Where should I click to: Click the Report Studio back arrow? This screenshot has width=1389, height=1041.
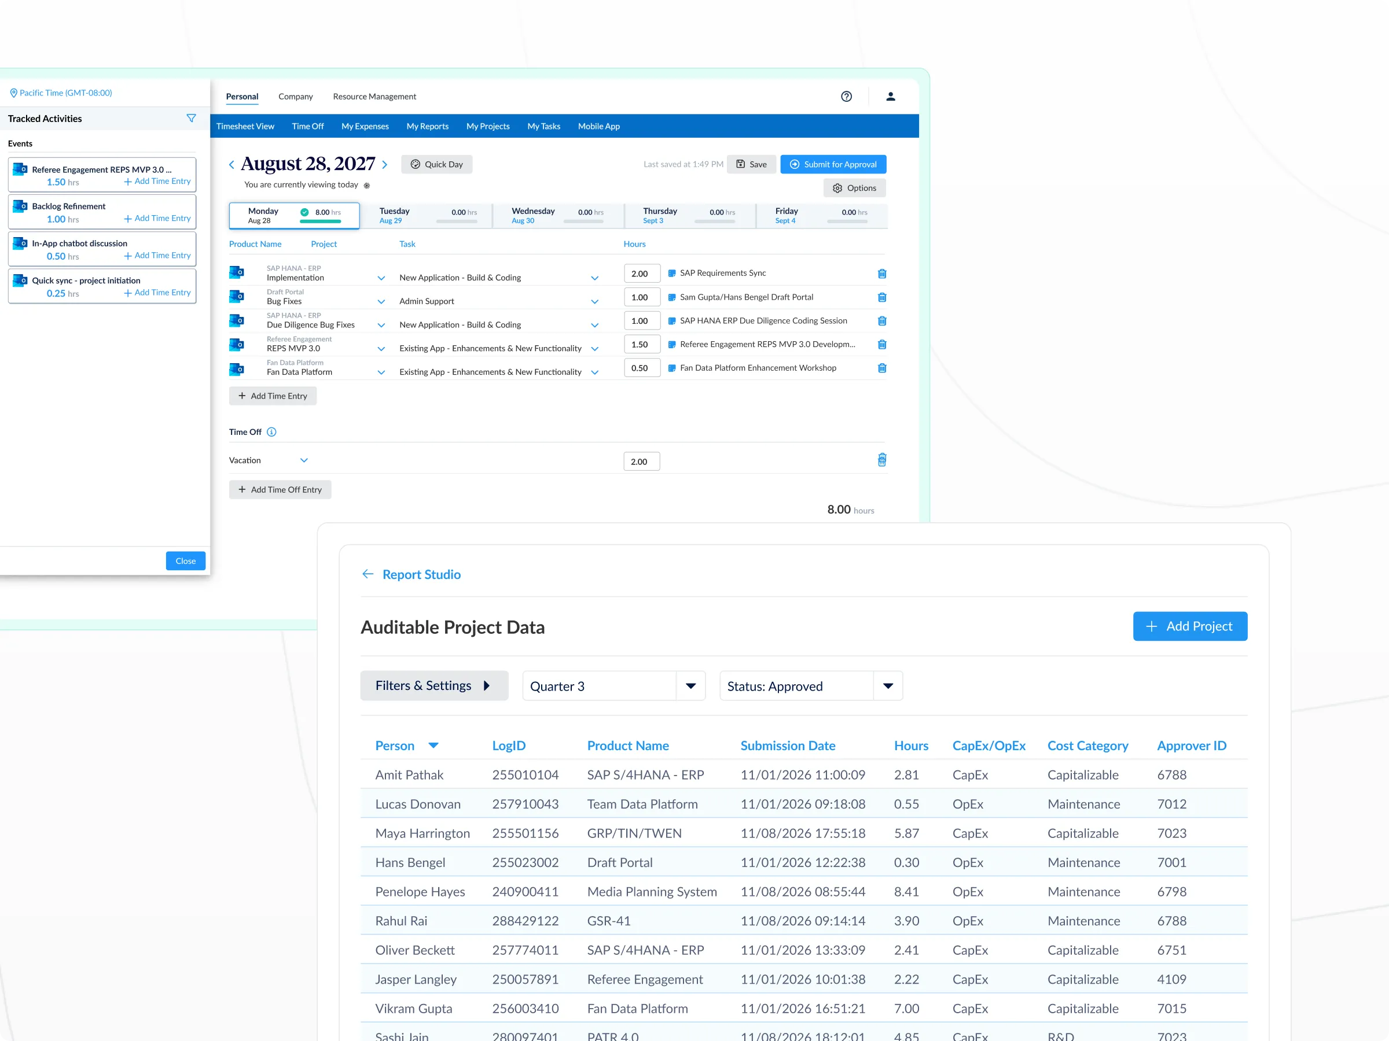[x=368, y=574]
